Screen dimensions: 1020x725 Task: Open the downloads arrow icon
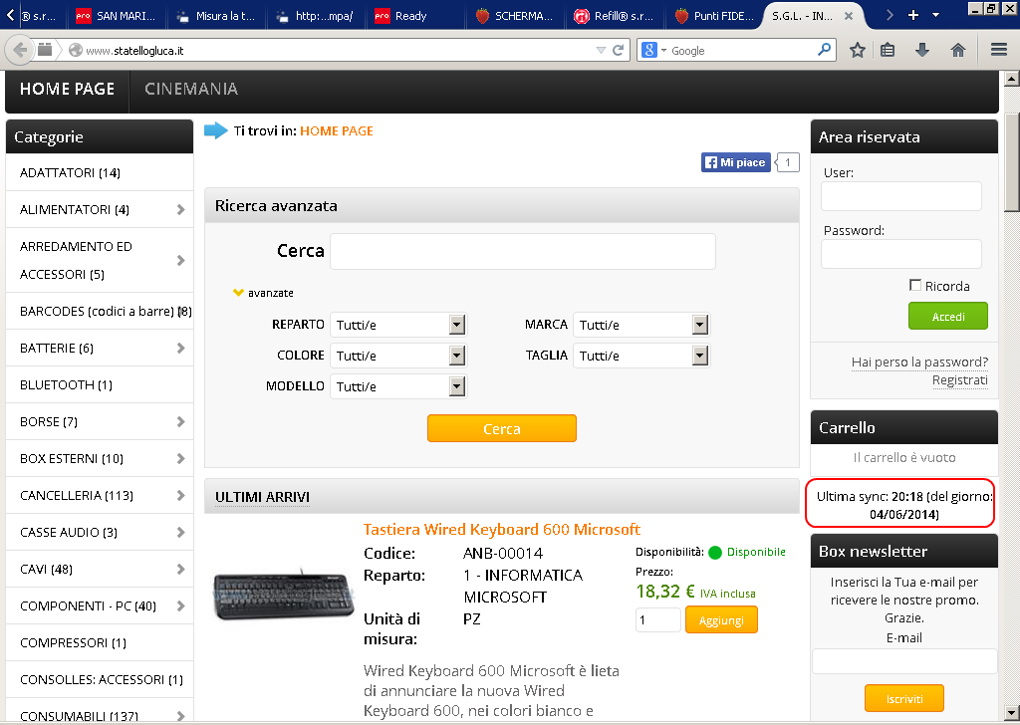coord(922,50)
